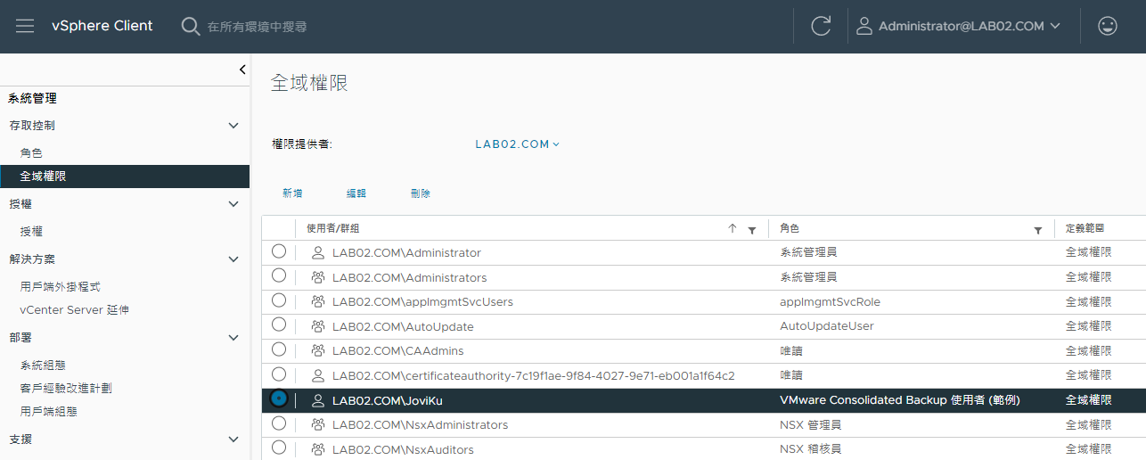Select radio button for LAB02.COM\Administrators

[279, 275]
